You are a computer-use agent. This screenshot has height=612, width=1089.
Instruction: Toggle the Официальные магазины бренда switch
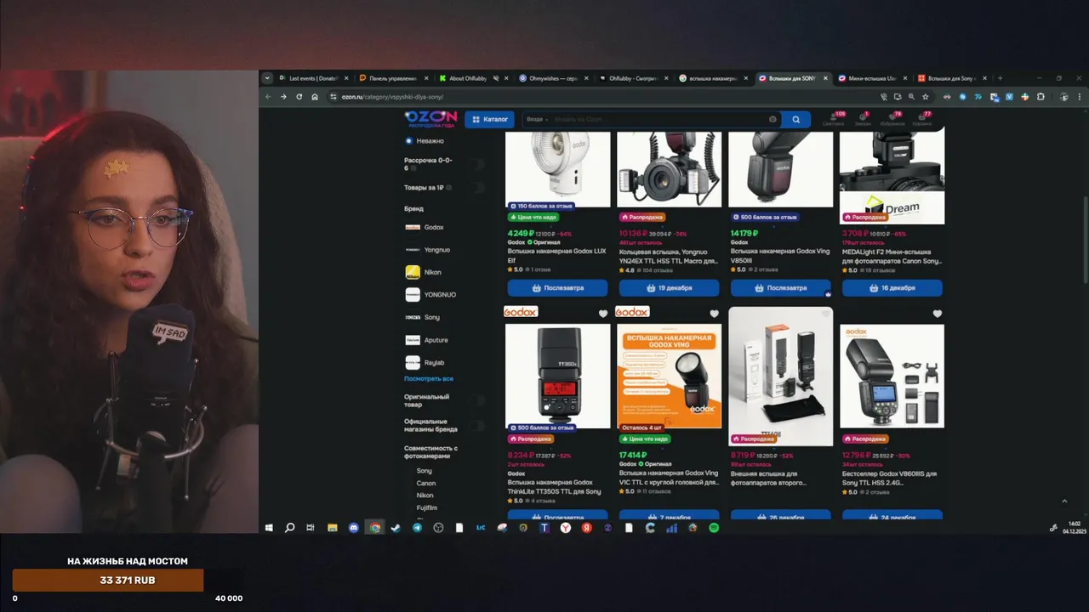coord(478,425)
